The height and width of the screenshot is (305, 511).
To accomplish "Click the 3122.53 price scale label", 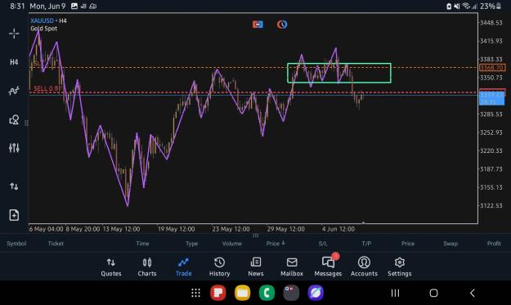I will point(491,205).
